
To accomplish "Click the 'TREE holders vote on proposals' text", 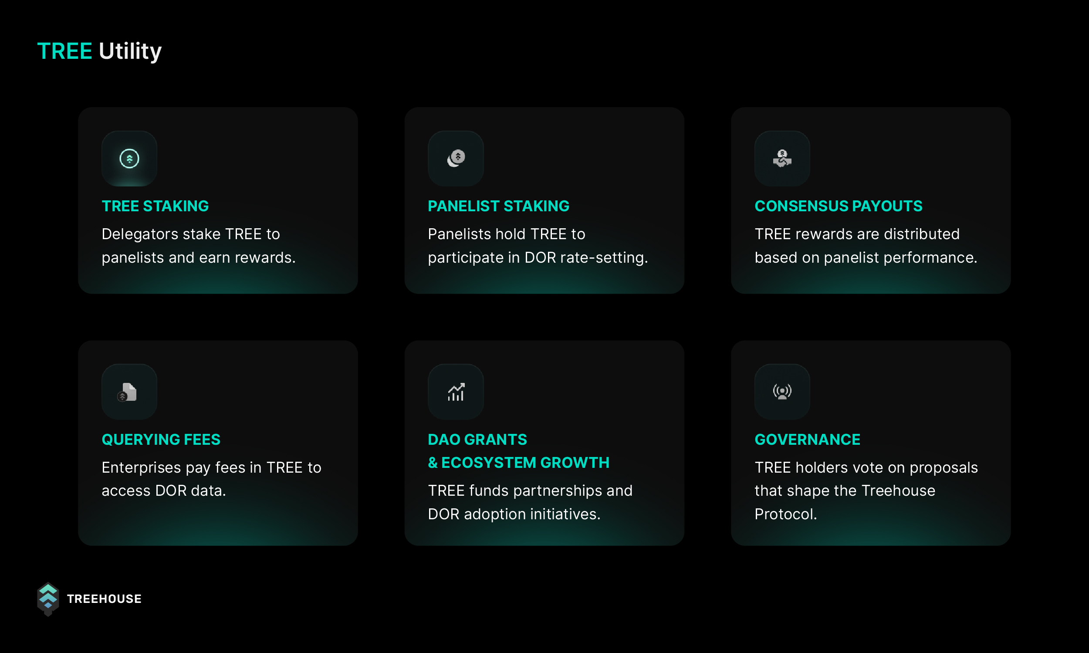I will click(x=866, y=491).
